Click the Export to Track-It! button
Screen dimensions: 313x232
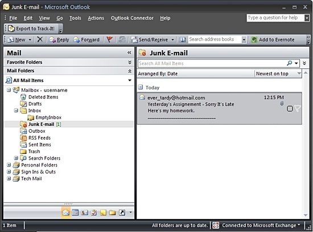click(x=31, y=29)
